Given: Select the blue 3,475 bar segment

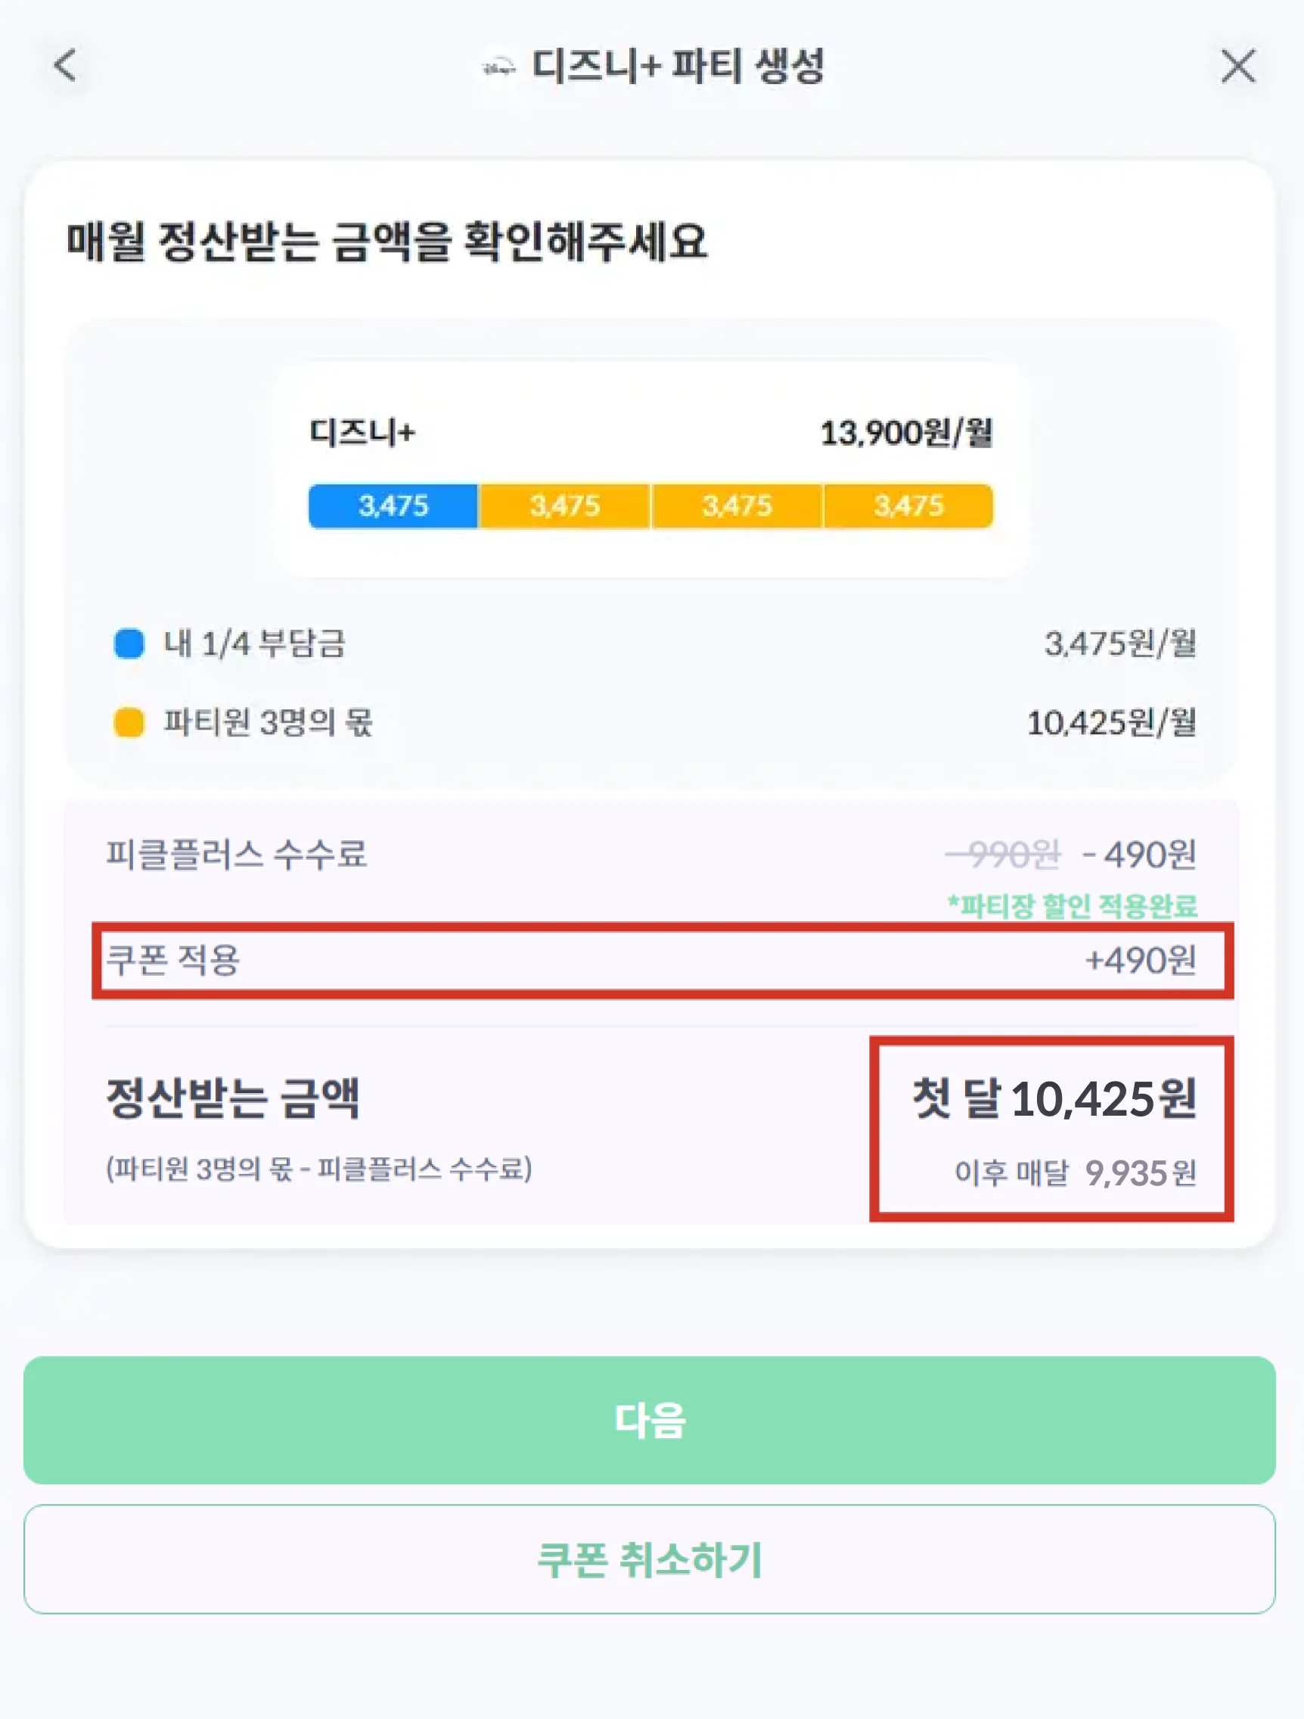Looking at the screenshot, I should (x=393, y=506).
